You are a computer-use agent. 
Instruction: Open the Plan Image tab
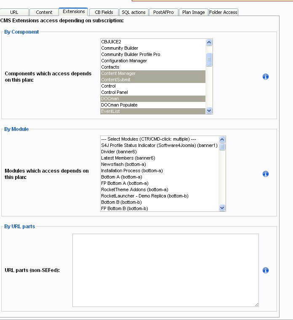[x=193, y=12]
